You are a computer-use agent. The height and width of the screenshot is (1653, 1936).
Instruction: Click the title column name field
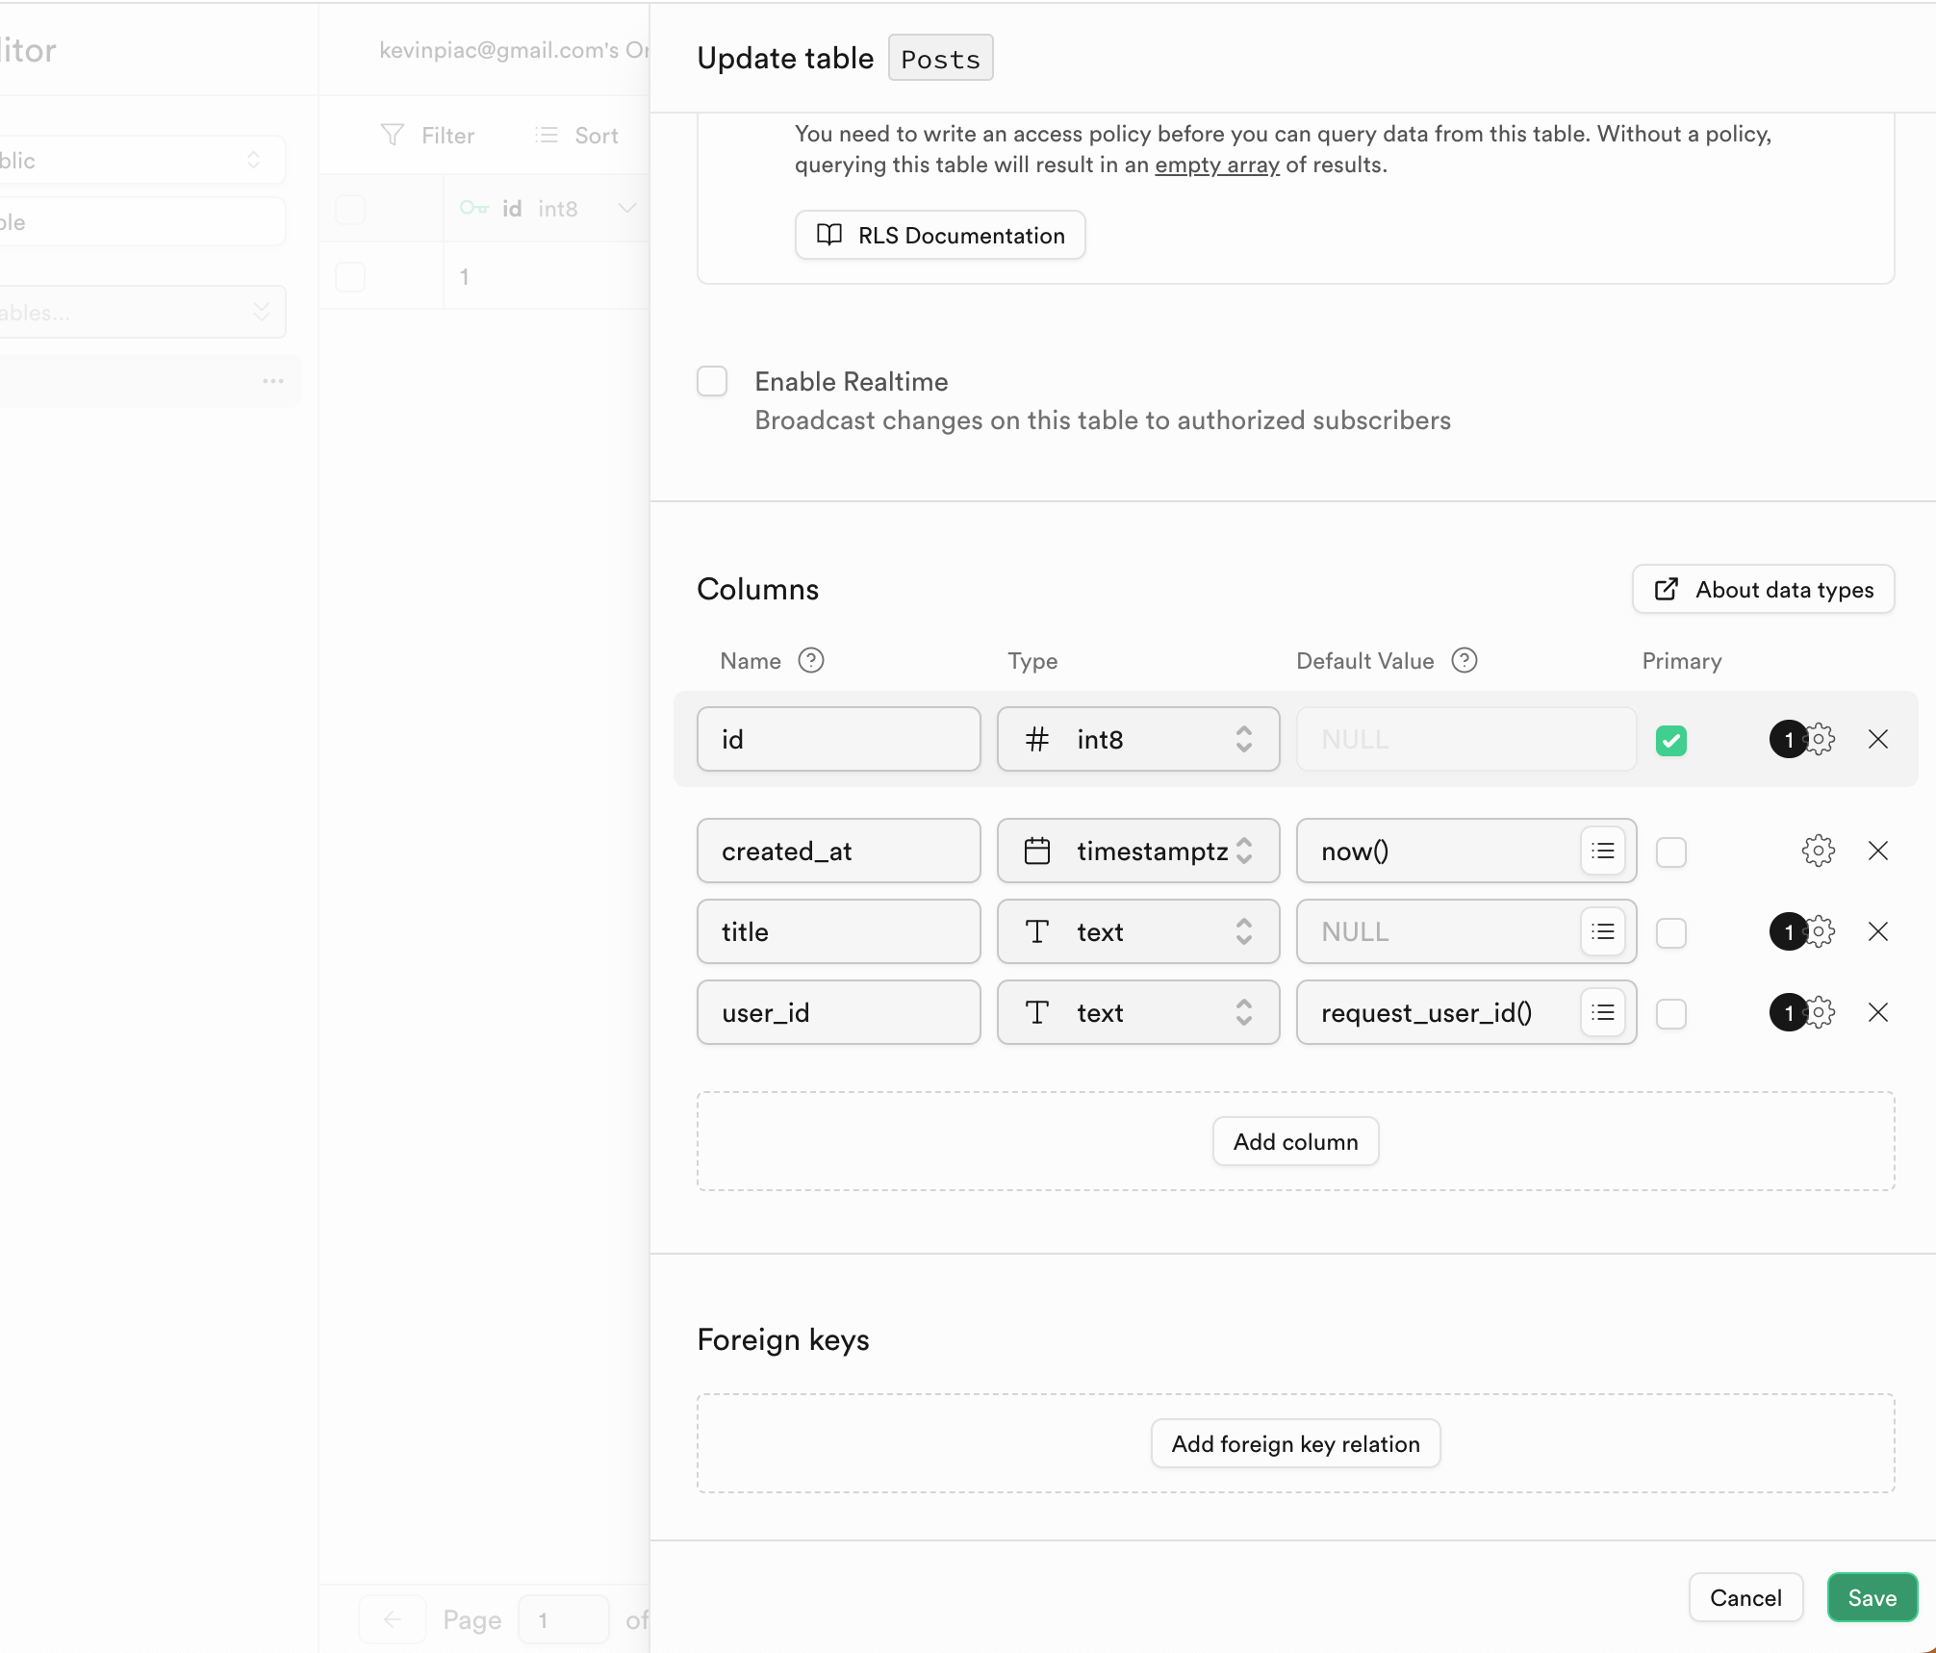click(838, 931)
